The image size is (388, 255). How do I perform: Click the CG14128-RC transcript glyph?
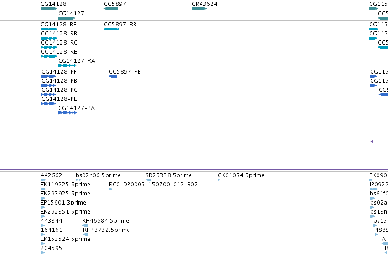pyautogui.click(x=49, y=47)
